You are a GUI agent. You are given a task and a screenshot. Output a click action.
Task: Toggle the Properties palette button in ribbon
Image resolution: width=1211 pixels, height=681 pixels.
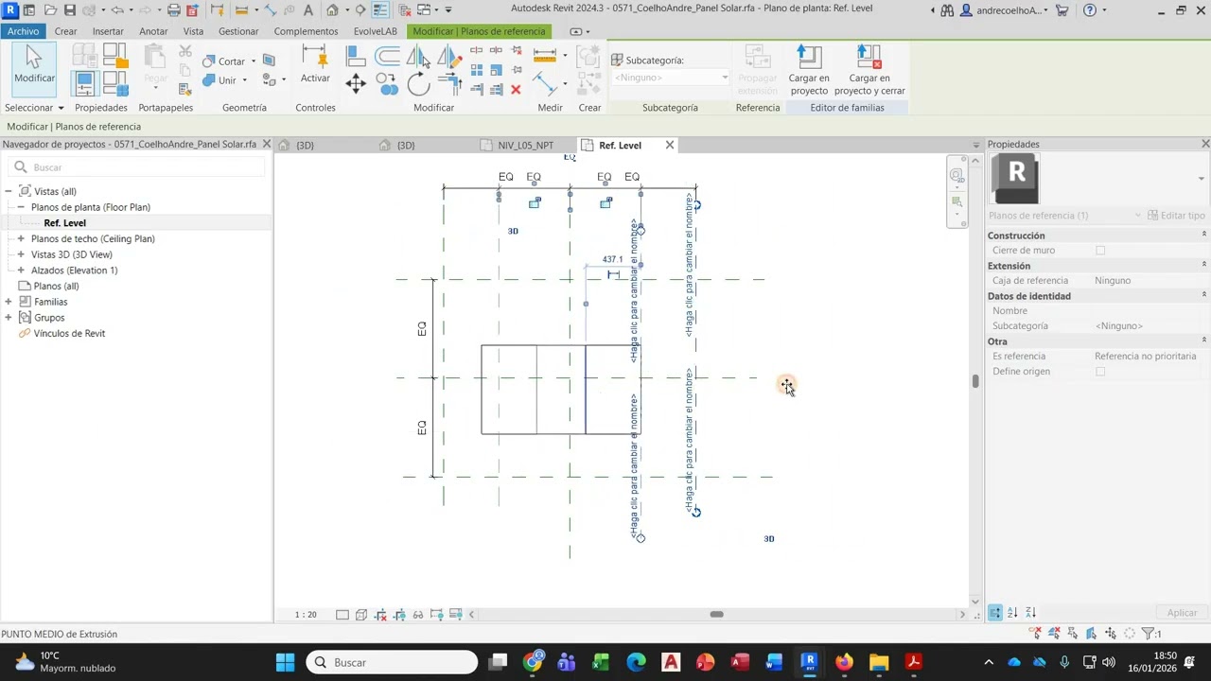point(84,83)
